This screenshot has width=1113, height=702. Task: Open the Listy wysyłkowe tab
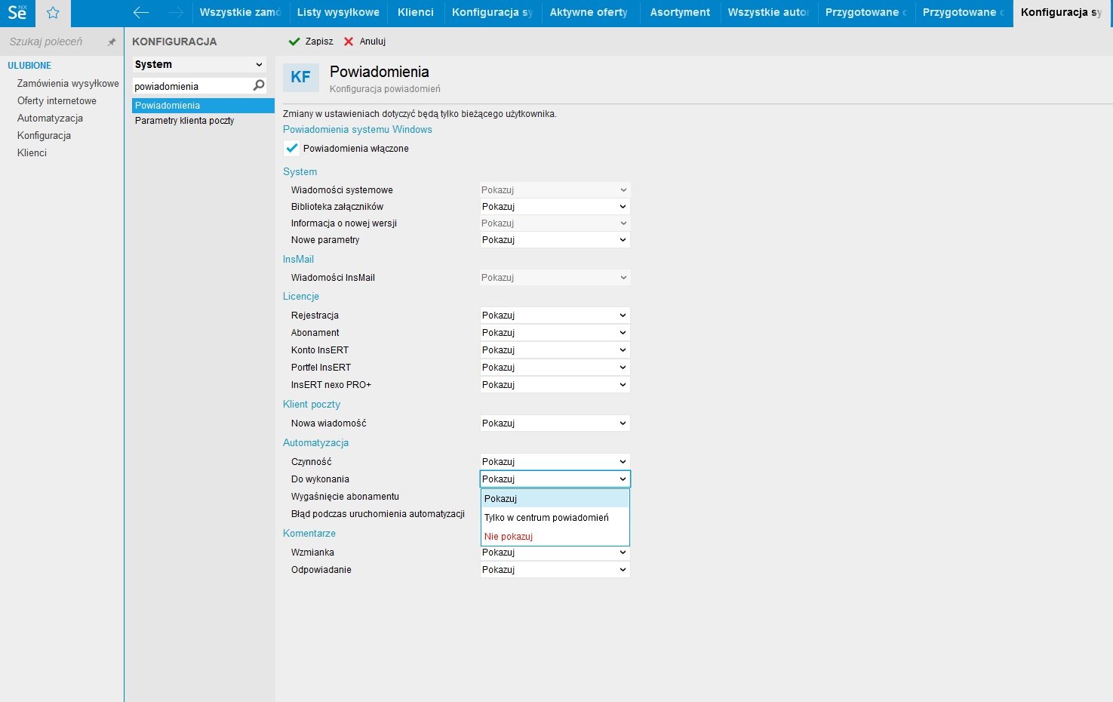point(338,12)
